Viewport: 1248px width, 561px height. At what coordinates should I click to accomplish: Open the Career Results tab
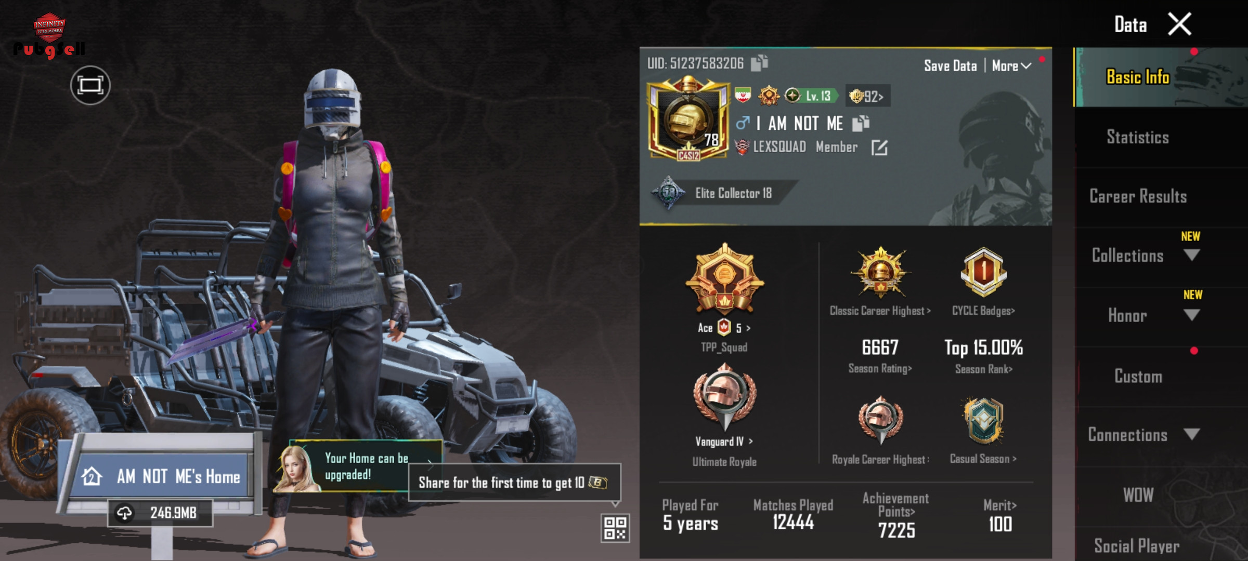(1138, 196)
